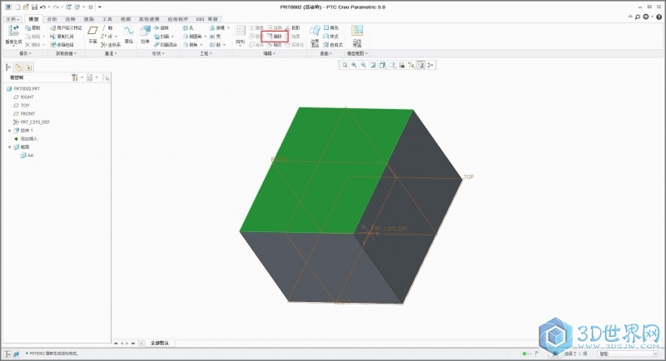666x361 pixels.
Task: Click the Save icon in quick access toolbar
Action: (x=34, y=7)
